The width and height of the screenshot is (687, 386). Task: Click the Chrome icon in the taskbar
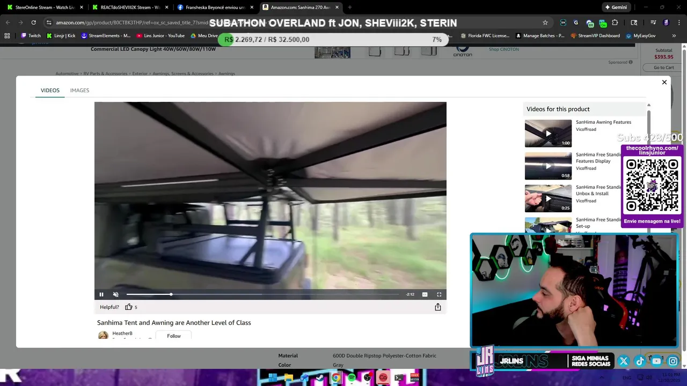[336, 378]
